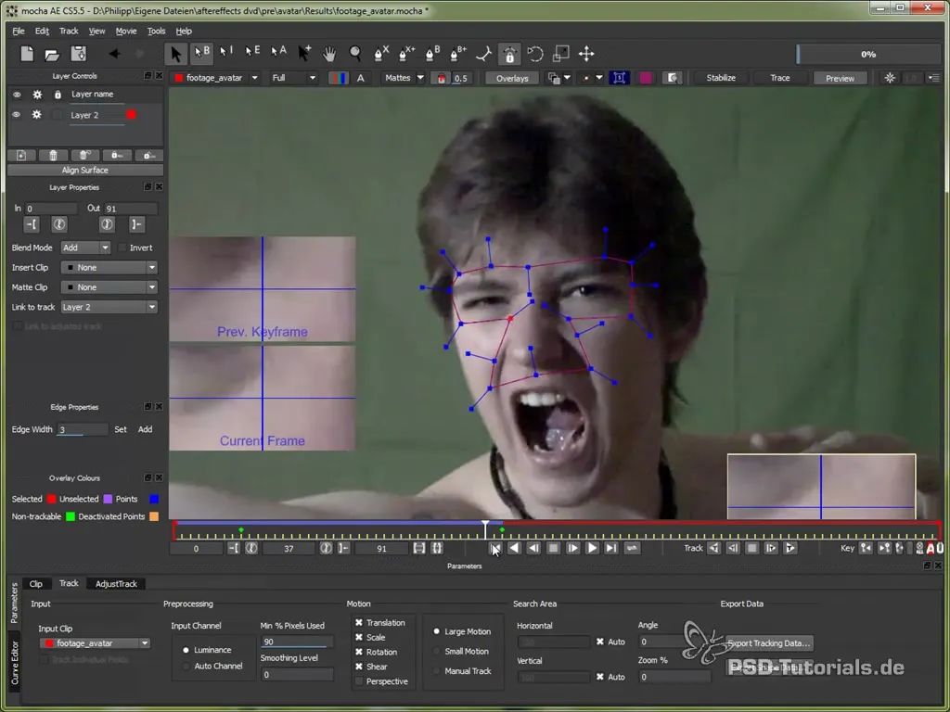Toggle the Invert checkbox
The image size is (950, 712).
(122, 248)
